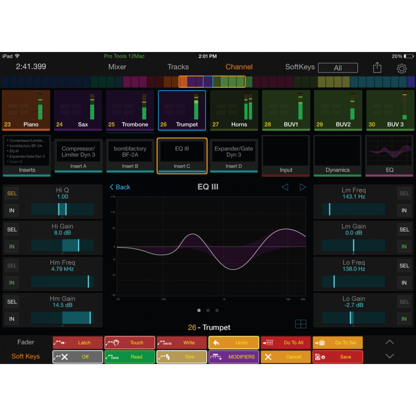The height and width of the screenshot is (416, 416).
Task: Toggle SEL for Lo Freq
Action: click(404, 265)
